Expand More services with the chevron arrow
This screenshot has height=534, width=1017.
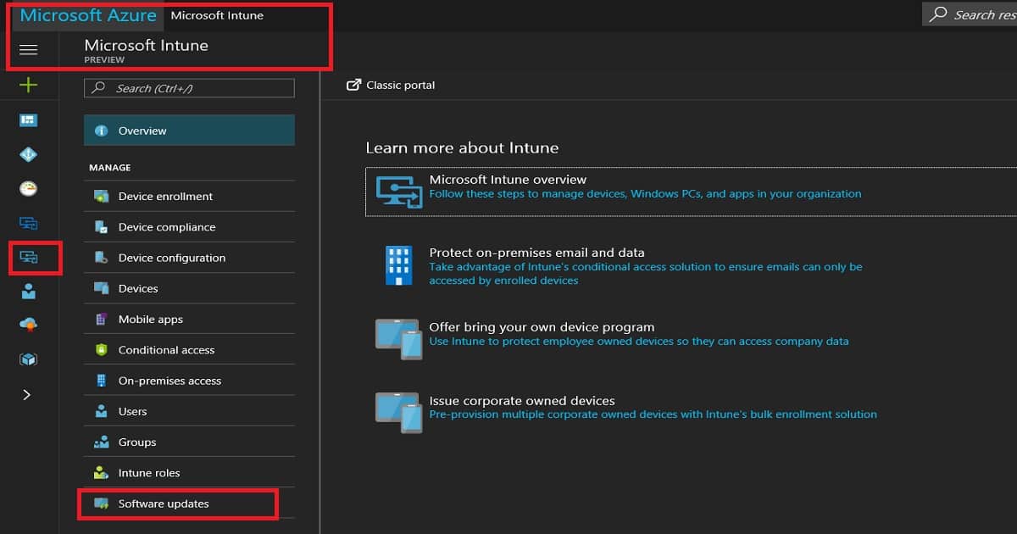(26, 394)
